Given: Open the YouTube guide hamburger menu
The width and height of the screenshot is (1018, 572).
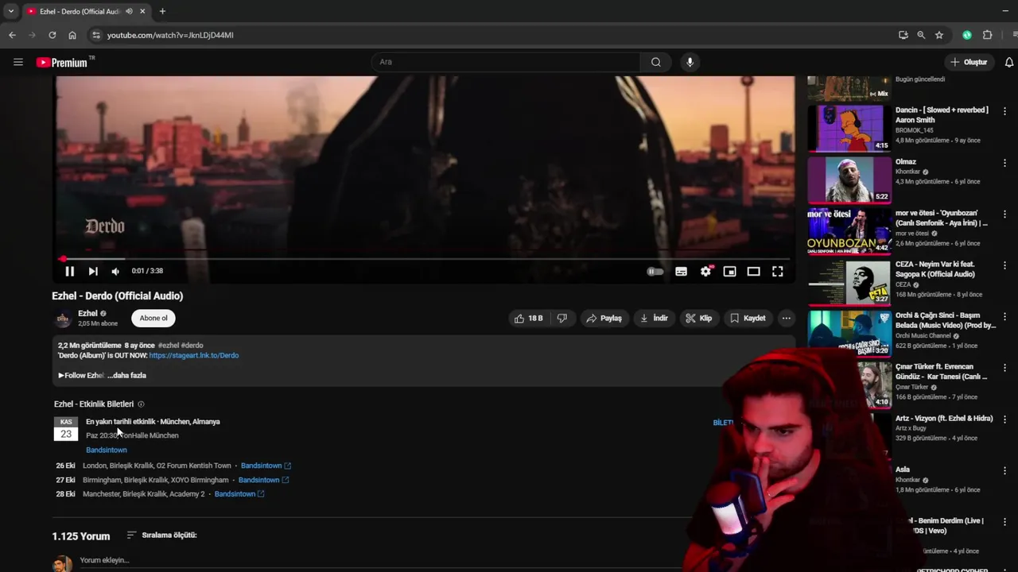Looking at the screenshot, I should coord(18,62).
